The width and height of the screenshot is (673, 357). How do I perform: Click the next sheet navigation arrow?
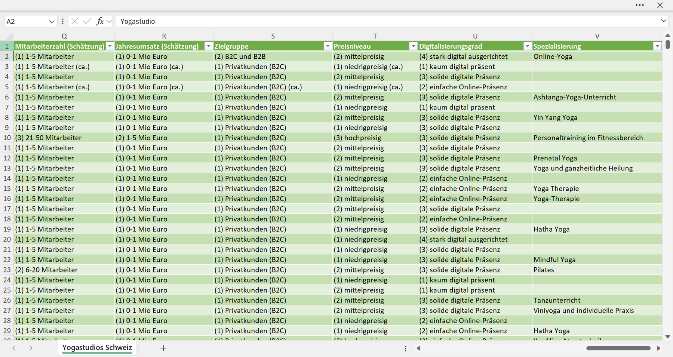pos(31,348)
